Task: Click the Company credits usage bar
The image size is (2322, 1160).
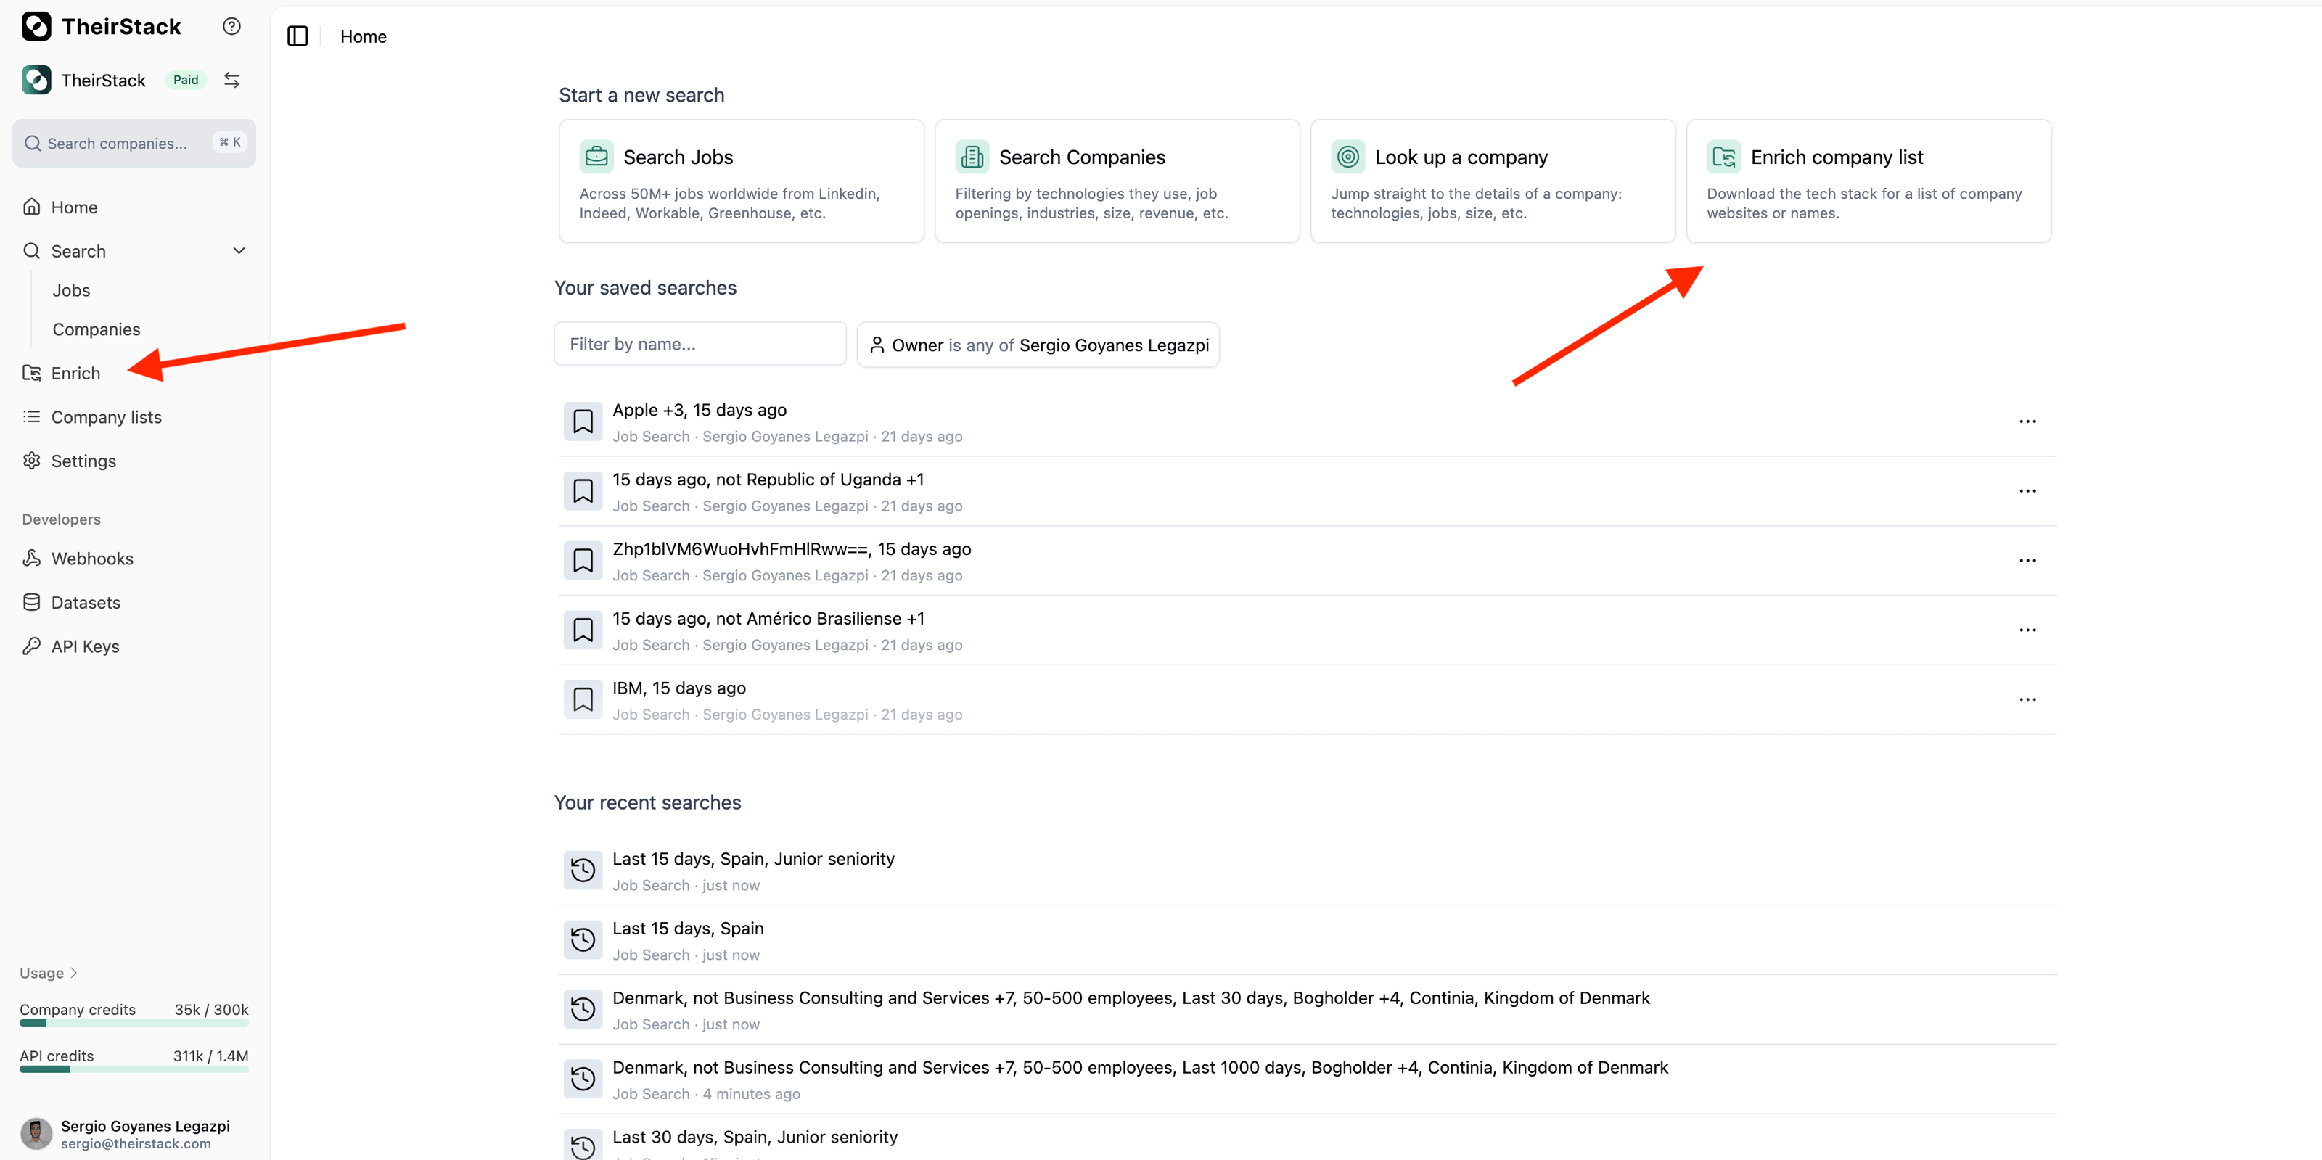Action: tap(134, 1022)
